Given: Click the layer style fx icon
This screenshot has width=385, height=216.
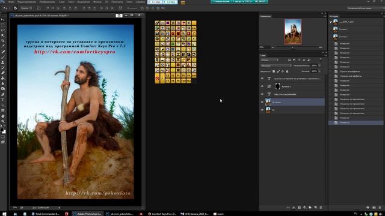Looking at the screenshot, I should pos(294,208).
